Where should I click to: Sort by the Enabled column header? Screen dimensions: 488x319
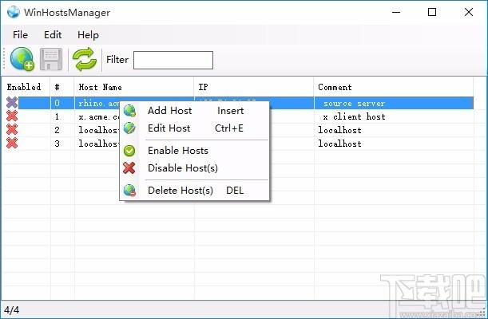pyautogui.click(x=24, y=87)
